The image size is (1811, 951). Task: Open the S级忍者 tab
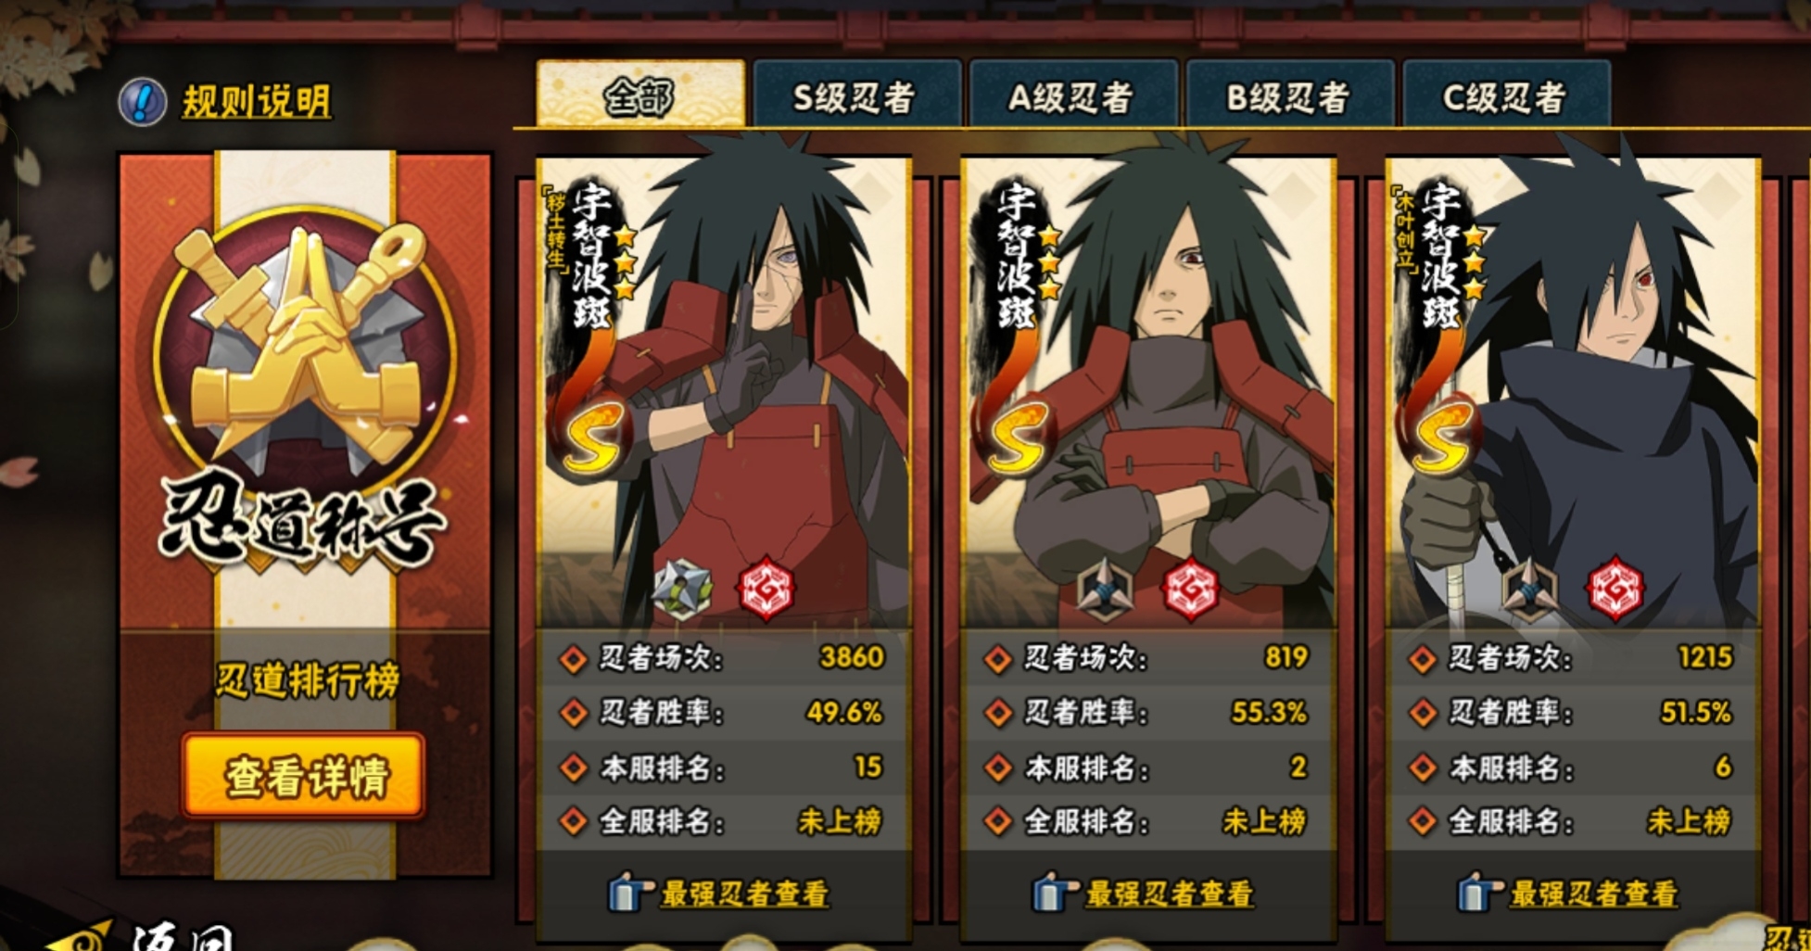[x=856, y=95]
